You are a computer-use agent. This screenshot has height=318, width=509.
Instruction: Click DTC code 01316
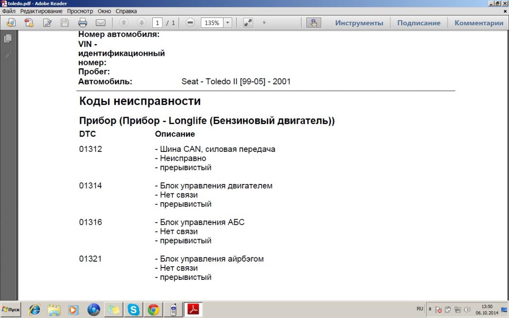[90, 222]
